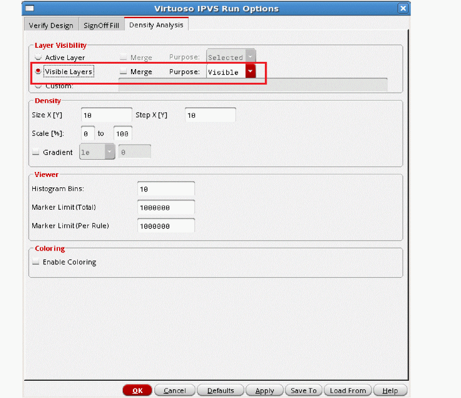Click the Size X [Y] input field

tap(106, 115)
